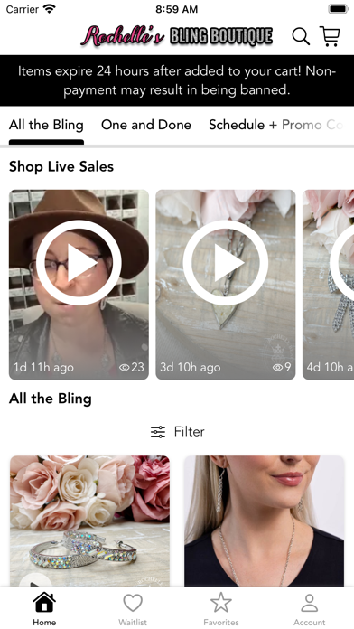Play the 1d 11h ago live sale video

[79, 263]
